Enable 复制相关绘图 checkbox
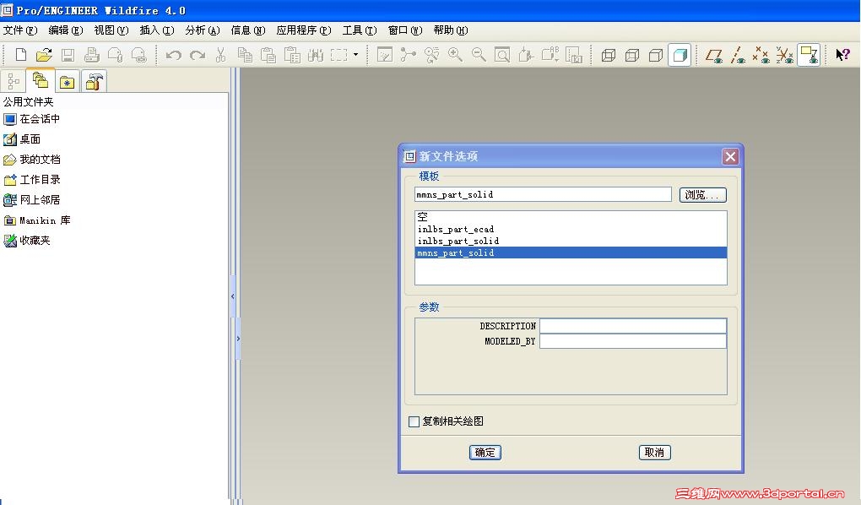 tap(414, 421)
